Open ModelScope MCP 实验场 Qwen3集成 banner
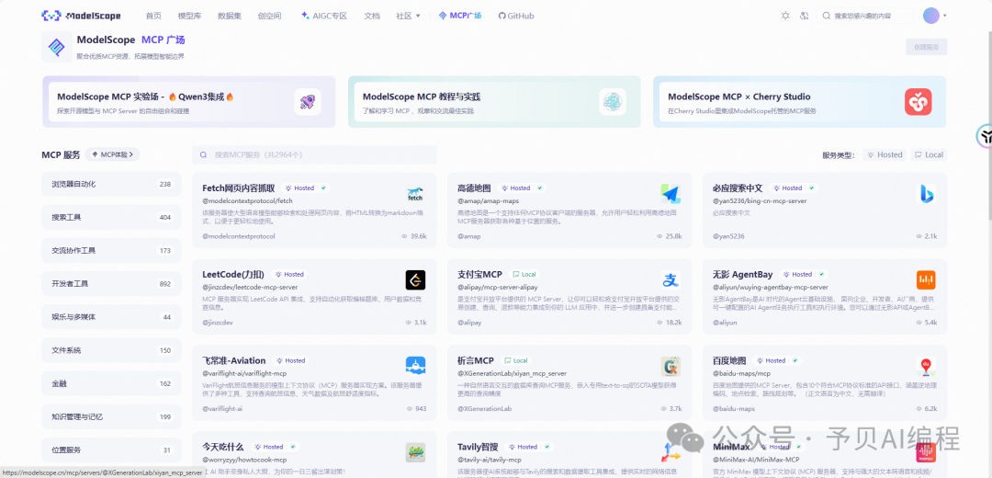The image size is (992, 478). pos(189,102)
